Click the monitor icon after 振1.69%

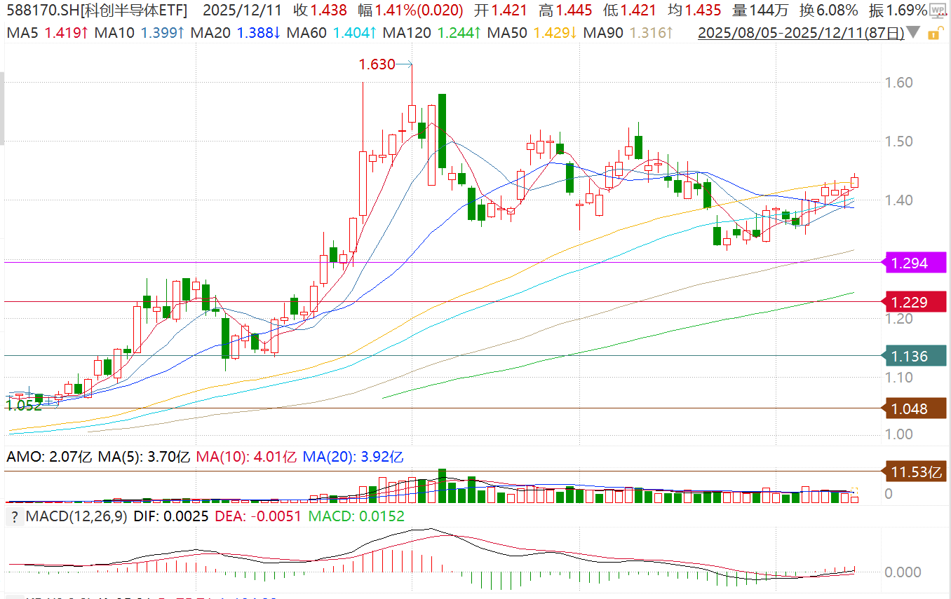[938, 10]
